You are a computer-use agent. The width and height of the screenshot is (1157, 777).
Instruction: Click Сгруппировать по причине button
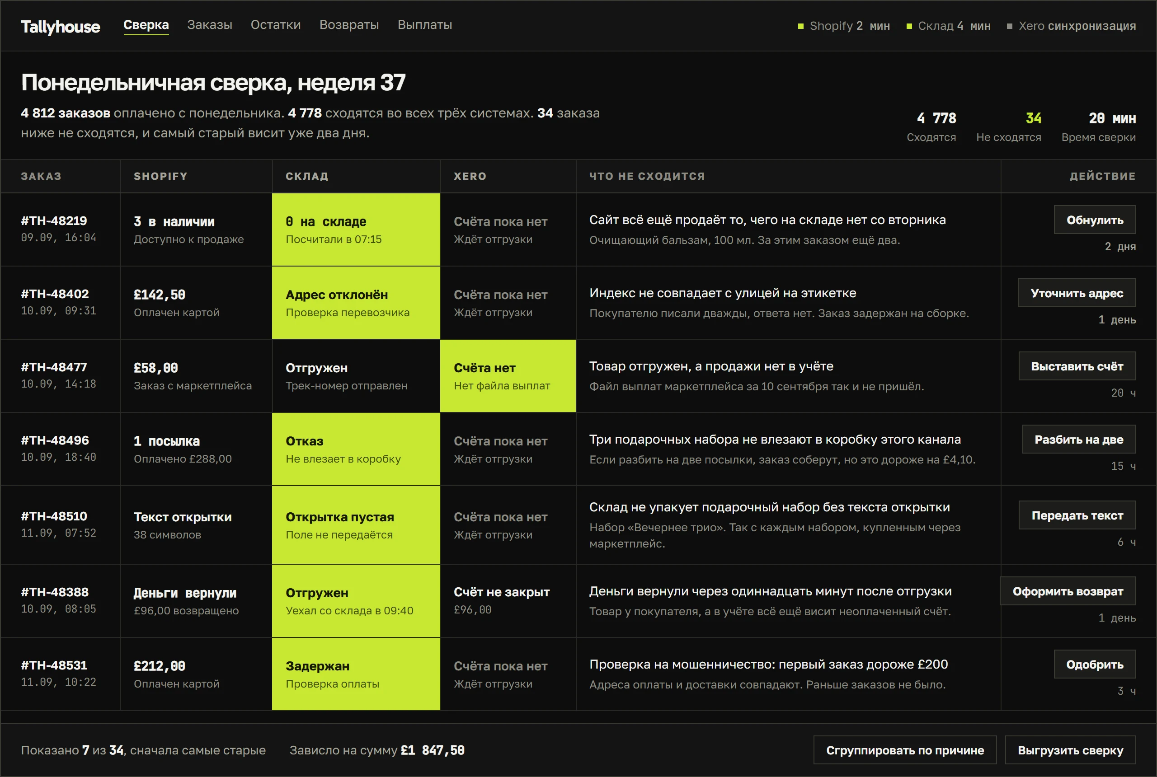[x=905, y=750]
